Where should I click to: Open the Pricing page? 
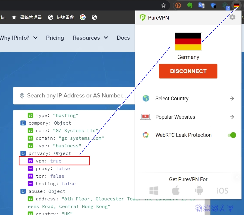point(55,38)
